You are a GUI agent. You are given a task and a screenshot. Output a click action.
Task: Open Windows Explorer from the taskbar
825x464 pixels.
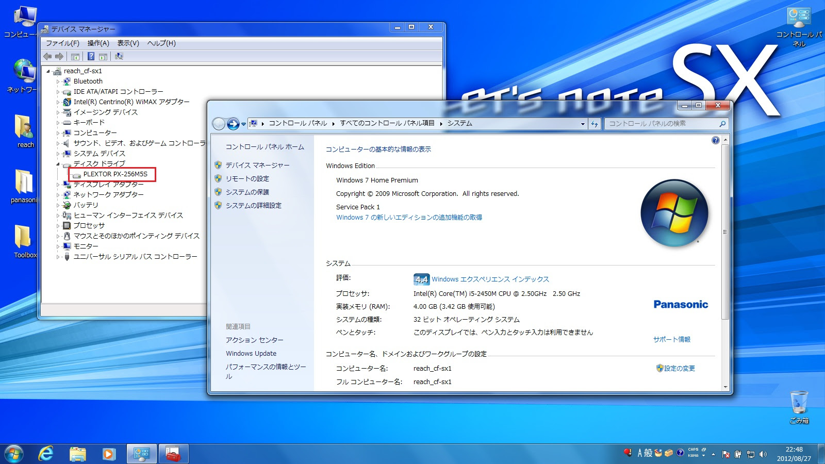coord(77,454)
